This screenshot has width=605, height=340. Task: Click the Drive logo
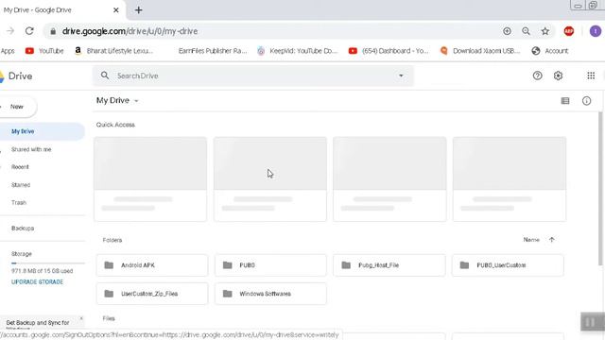point(16,76)
